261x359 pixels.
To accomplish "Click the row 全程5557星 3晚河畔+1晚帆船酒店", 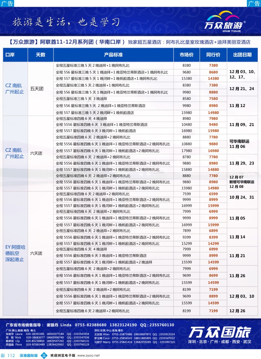I will click(x=96, y=131).
